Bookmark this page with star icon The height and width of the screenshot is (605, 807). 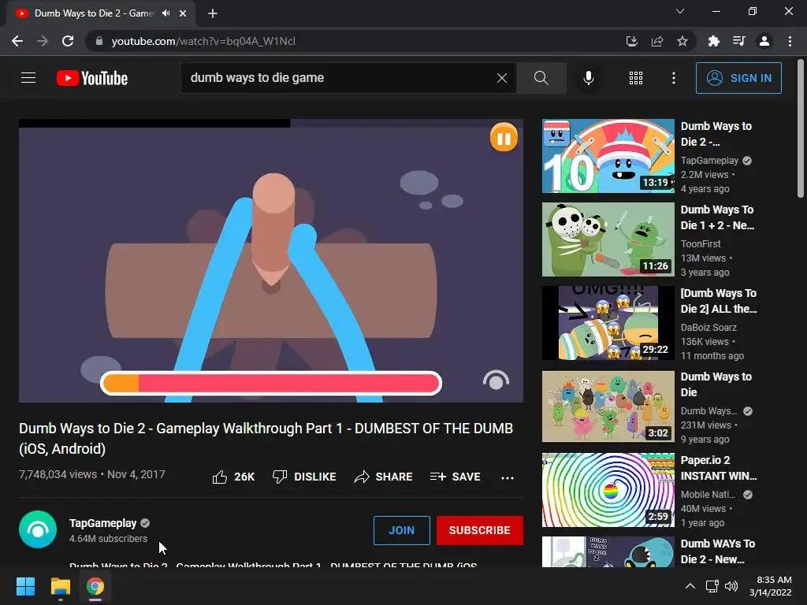pyautogui.click(x=682, y=41)
